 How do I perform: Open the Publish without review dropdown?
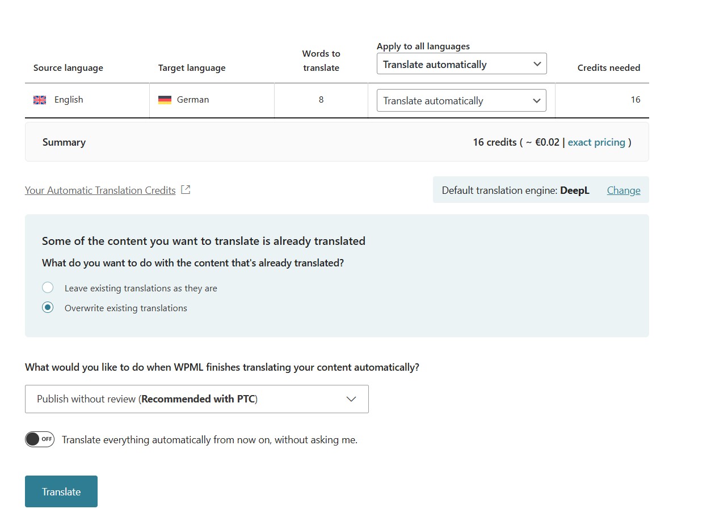197,398
